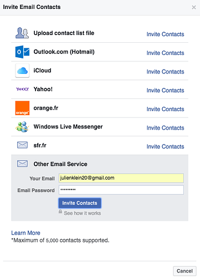Click the blue Invite Contacts button
200x278 pixels.
(x=80, y=203)
